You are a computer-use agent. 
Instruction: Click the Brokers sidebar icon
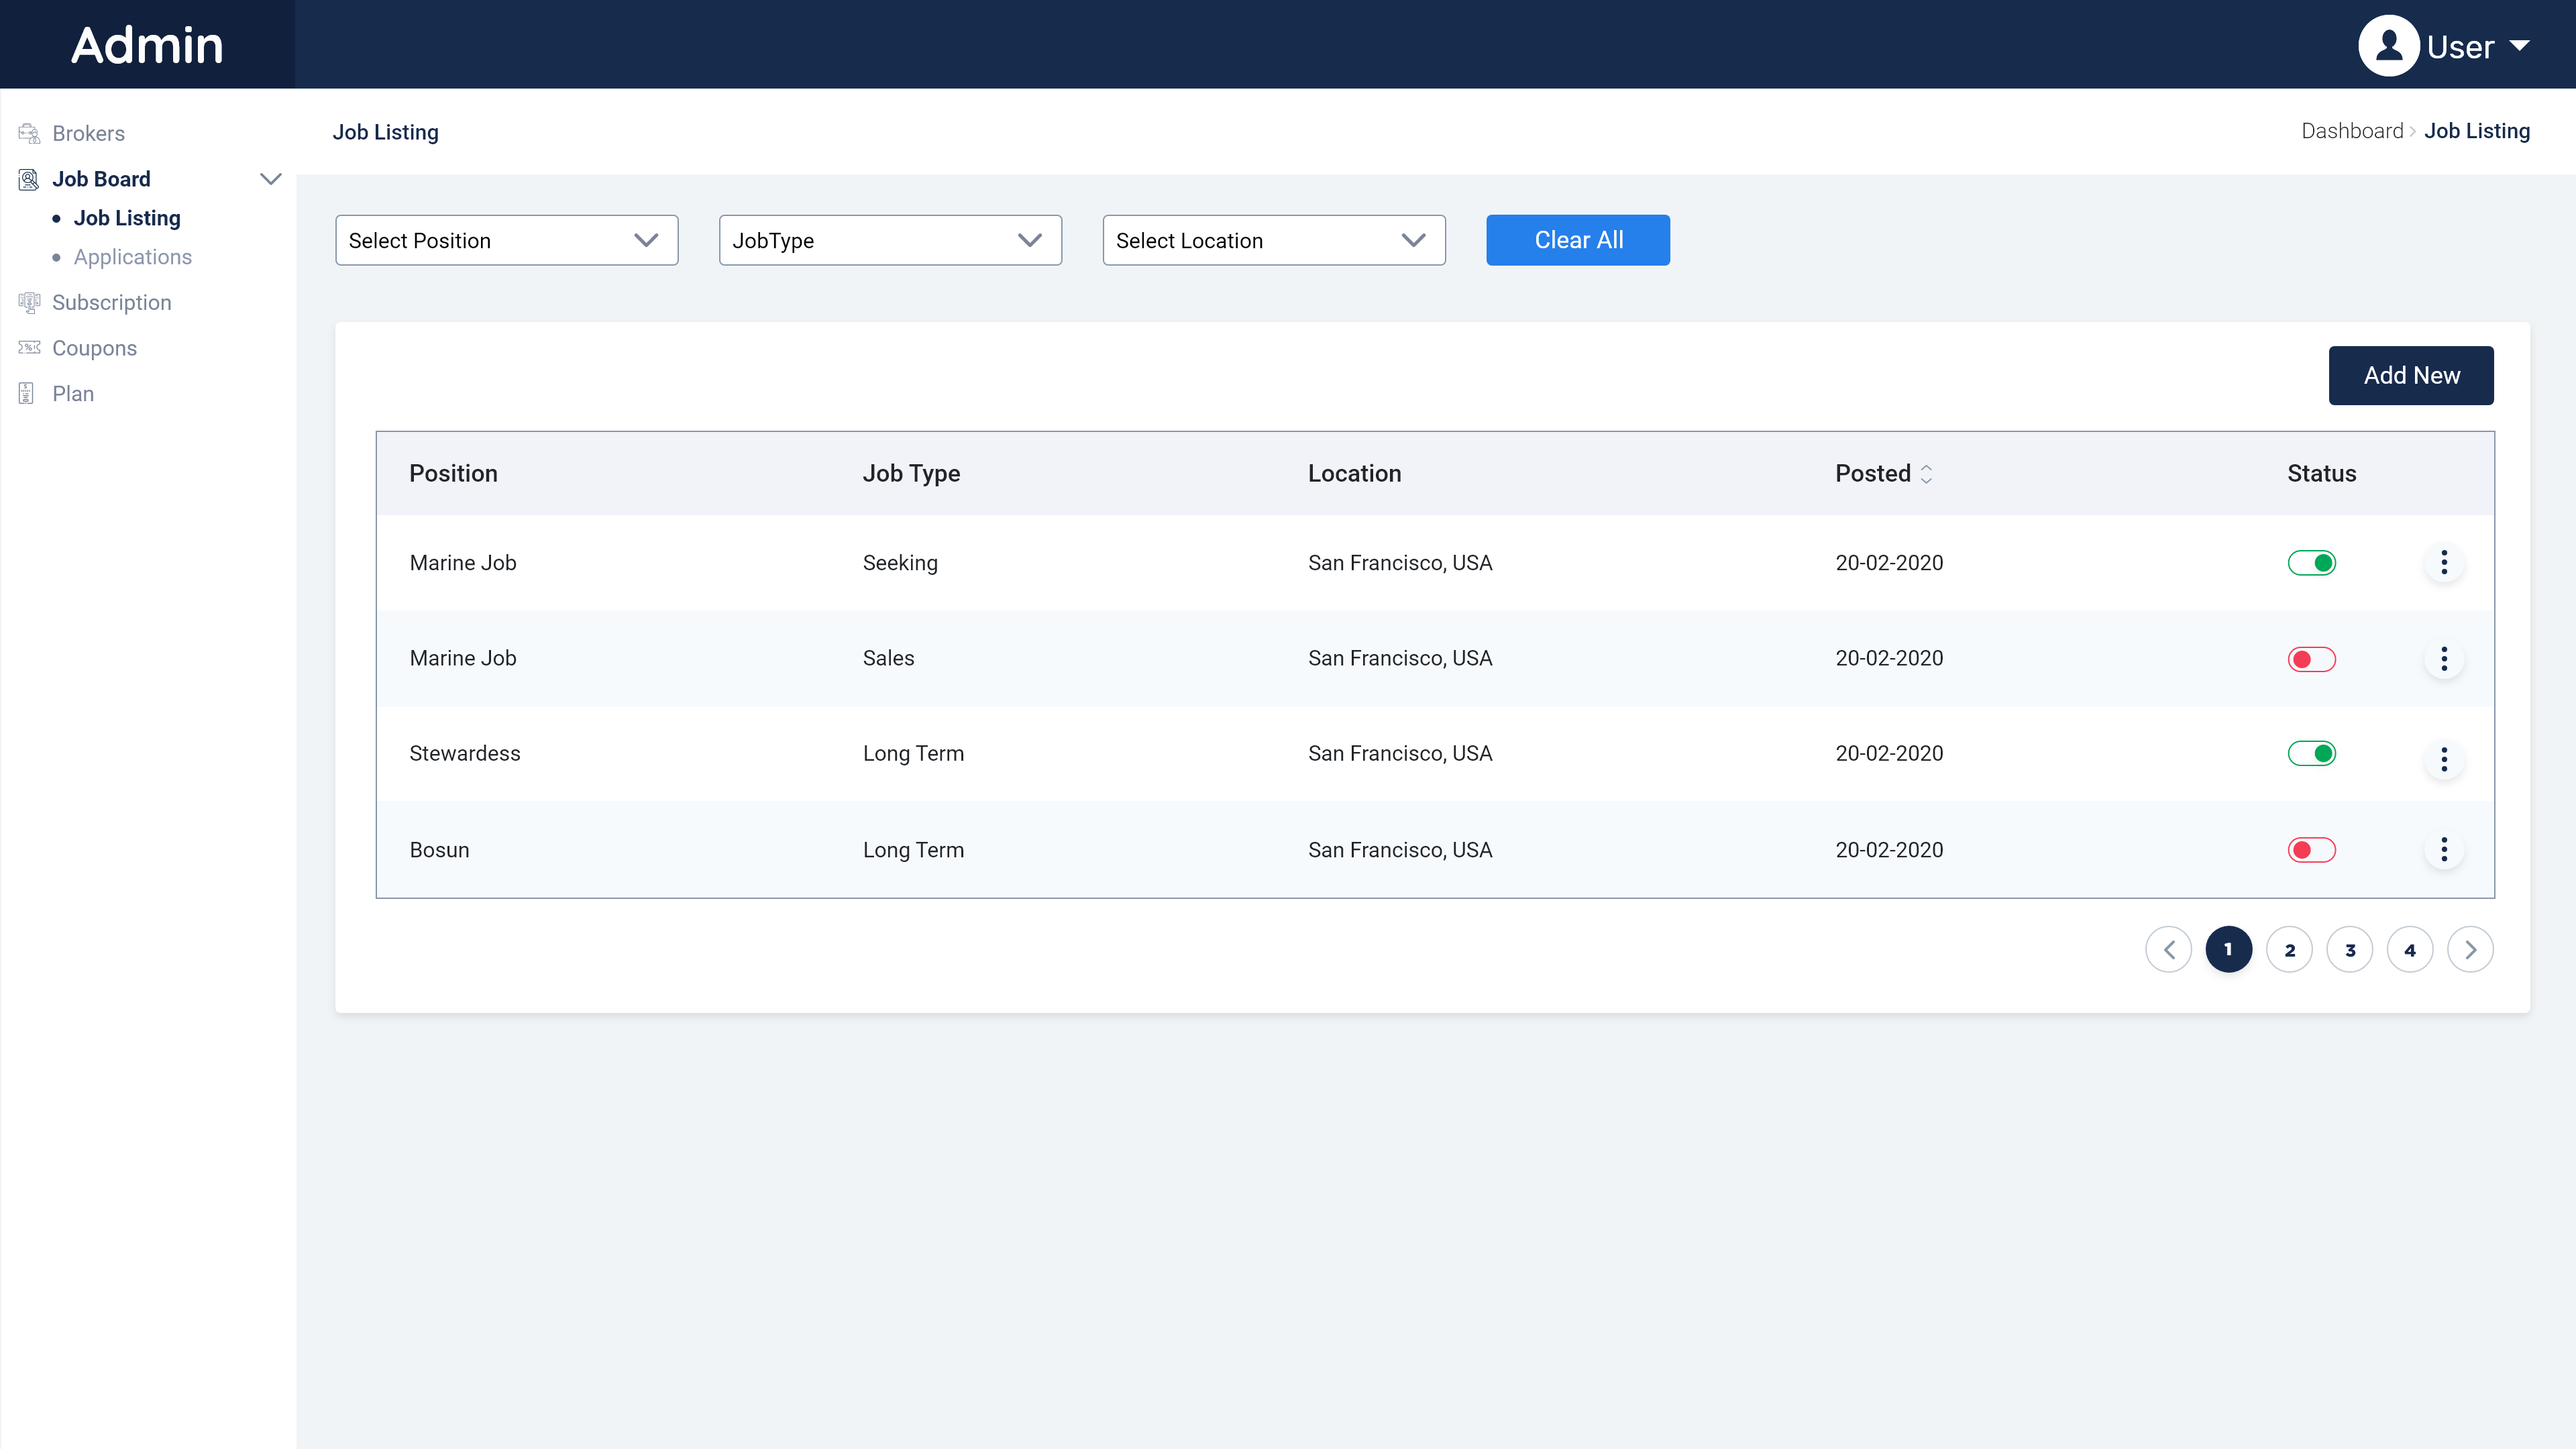click(28, 133)
